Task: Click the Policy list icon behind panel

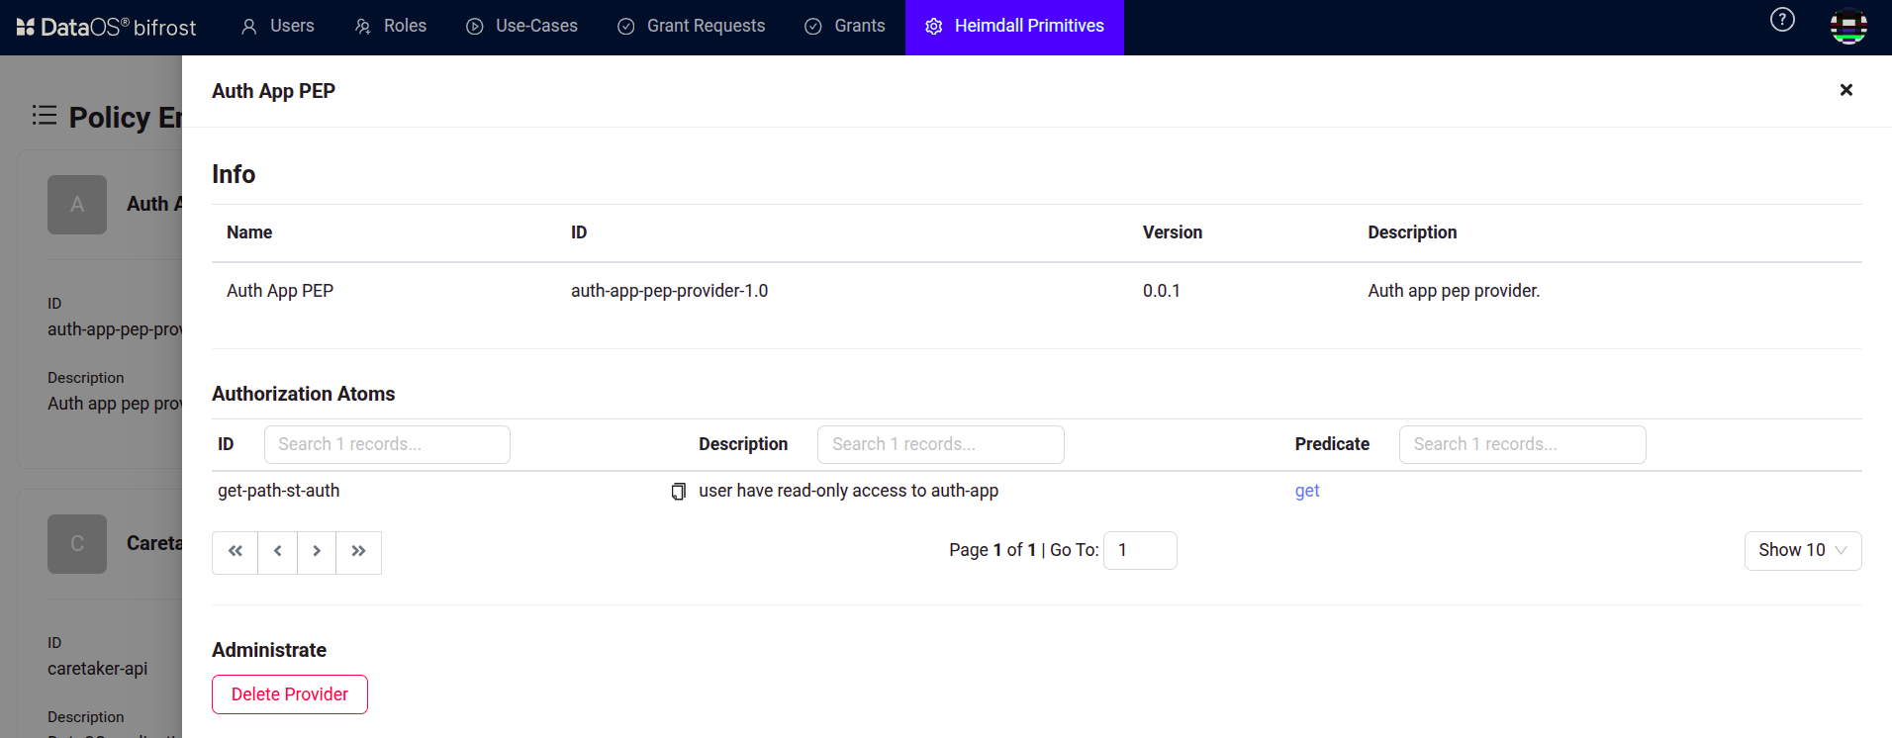Action: 45,116
